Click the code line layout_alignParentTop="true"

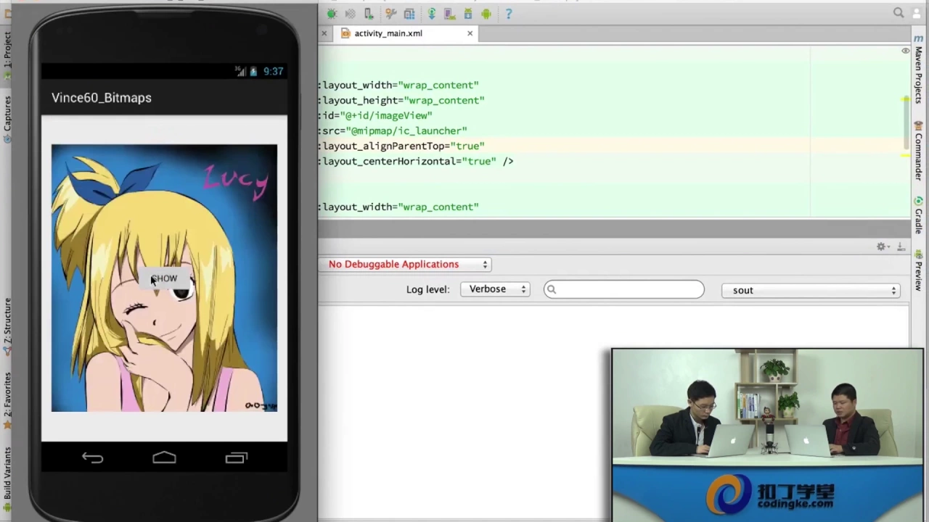(x=401, y=146)
